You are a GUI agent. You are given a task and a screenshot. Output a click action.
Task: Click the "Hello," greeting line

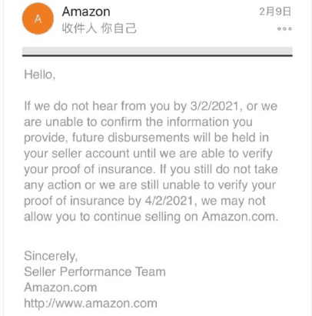tap(40, 75)
